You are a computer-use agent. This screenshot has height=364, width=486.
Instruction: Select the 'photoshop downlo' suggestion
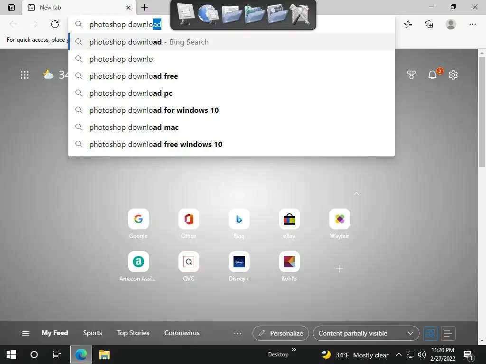[x=232, y=59]
